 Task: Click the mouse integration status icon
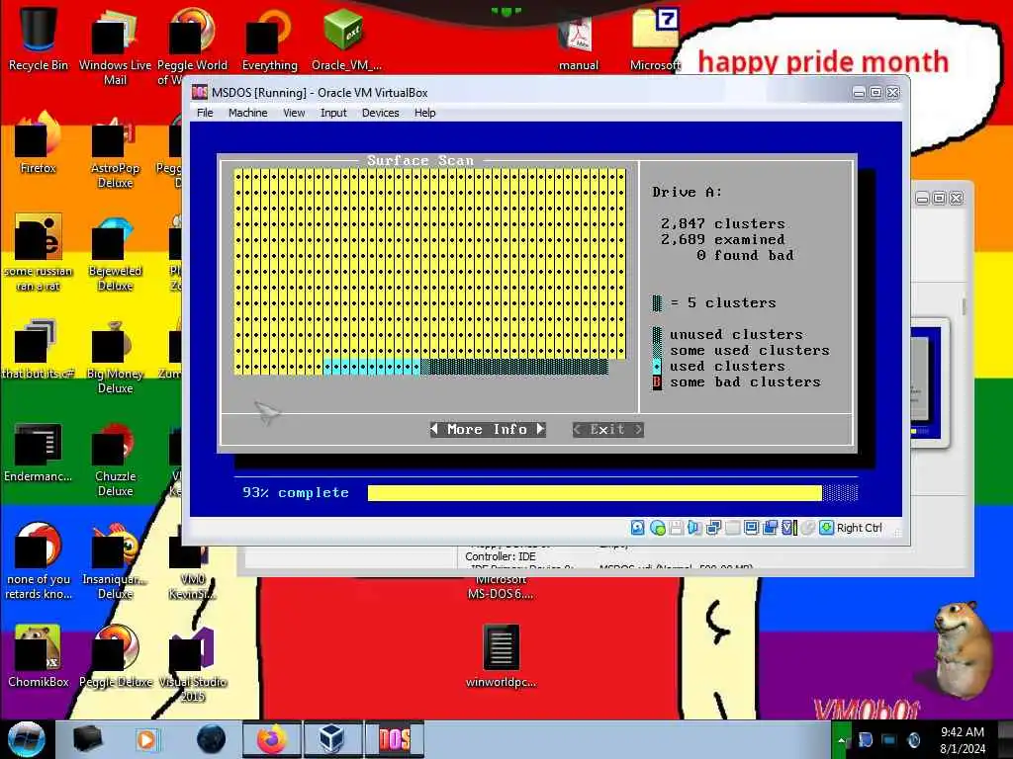coord(807,528)
